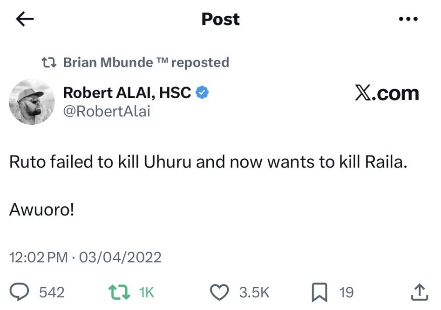441x310 pixels.
Task: View Robert Alai's profile picture
Action: [x=32, y=102]
